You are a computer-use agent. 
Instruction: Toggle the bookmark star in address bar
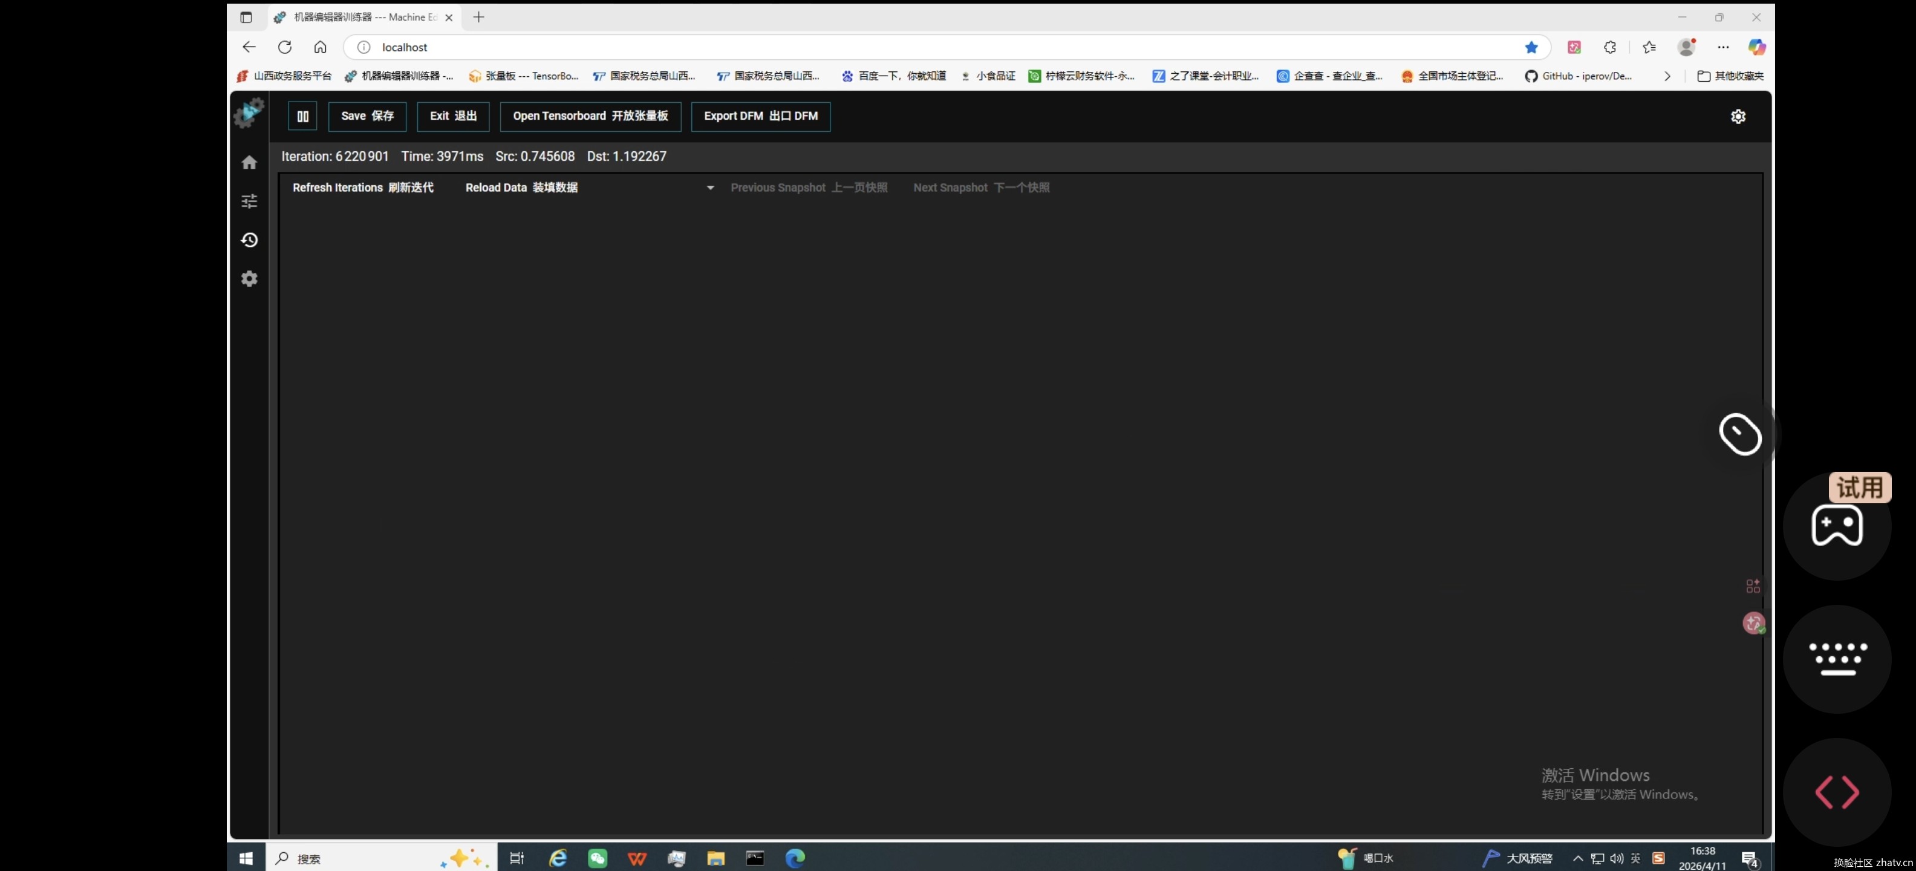click(x=1531, y=47)
